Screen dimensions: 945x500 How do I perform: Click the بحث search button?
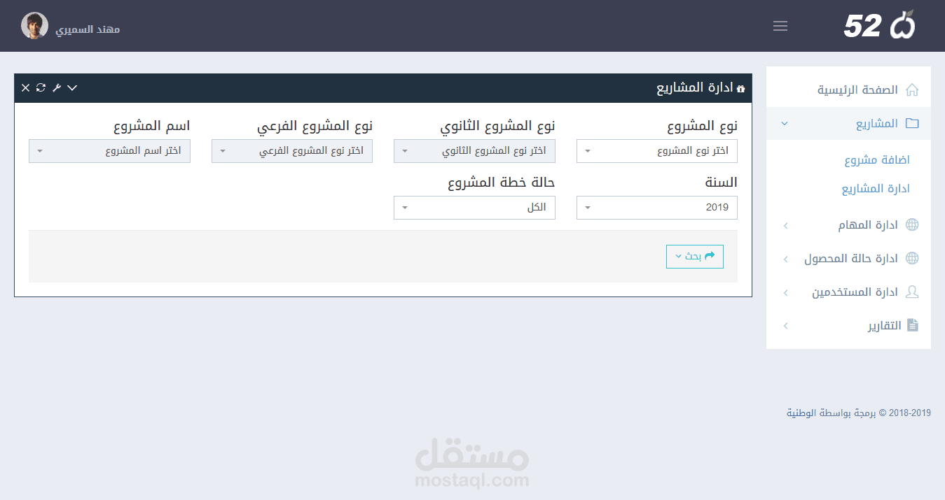coord(694,257)
